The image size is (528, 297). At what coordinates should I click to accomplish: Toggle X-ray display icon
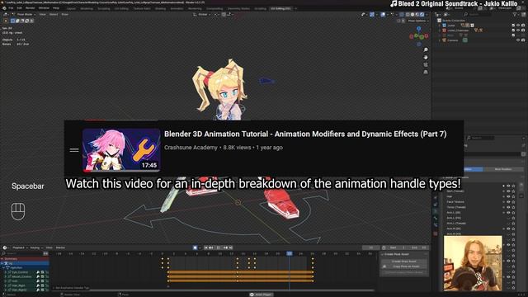pyautogui.click(x=402, y=15)
